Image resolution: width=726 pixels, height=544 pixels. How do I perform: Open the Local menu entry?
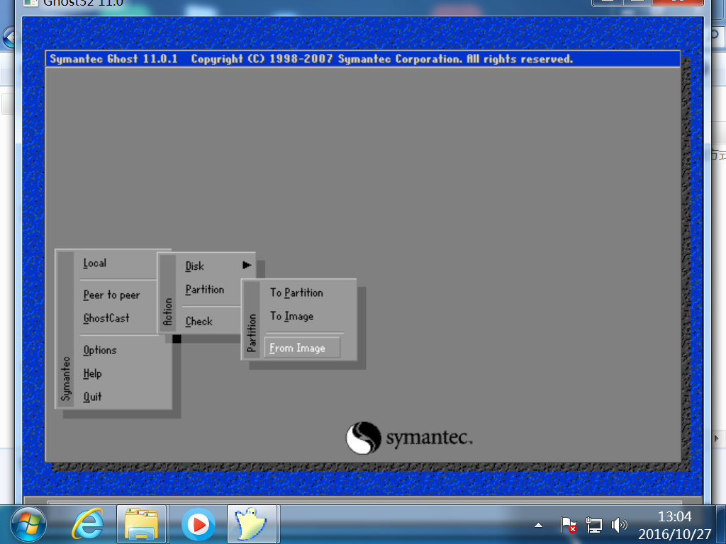pos(94,263)
